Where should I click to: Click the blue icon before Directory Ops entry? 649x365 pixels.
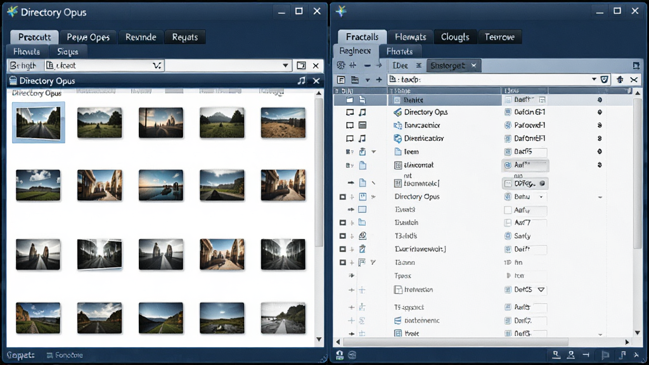397,112
